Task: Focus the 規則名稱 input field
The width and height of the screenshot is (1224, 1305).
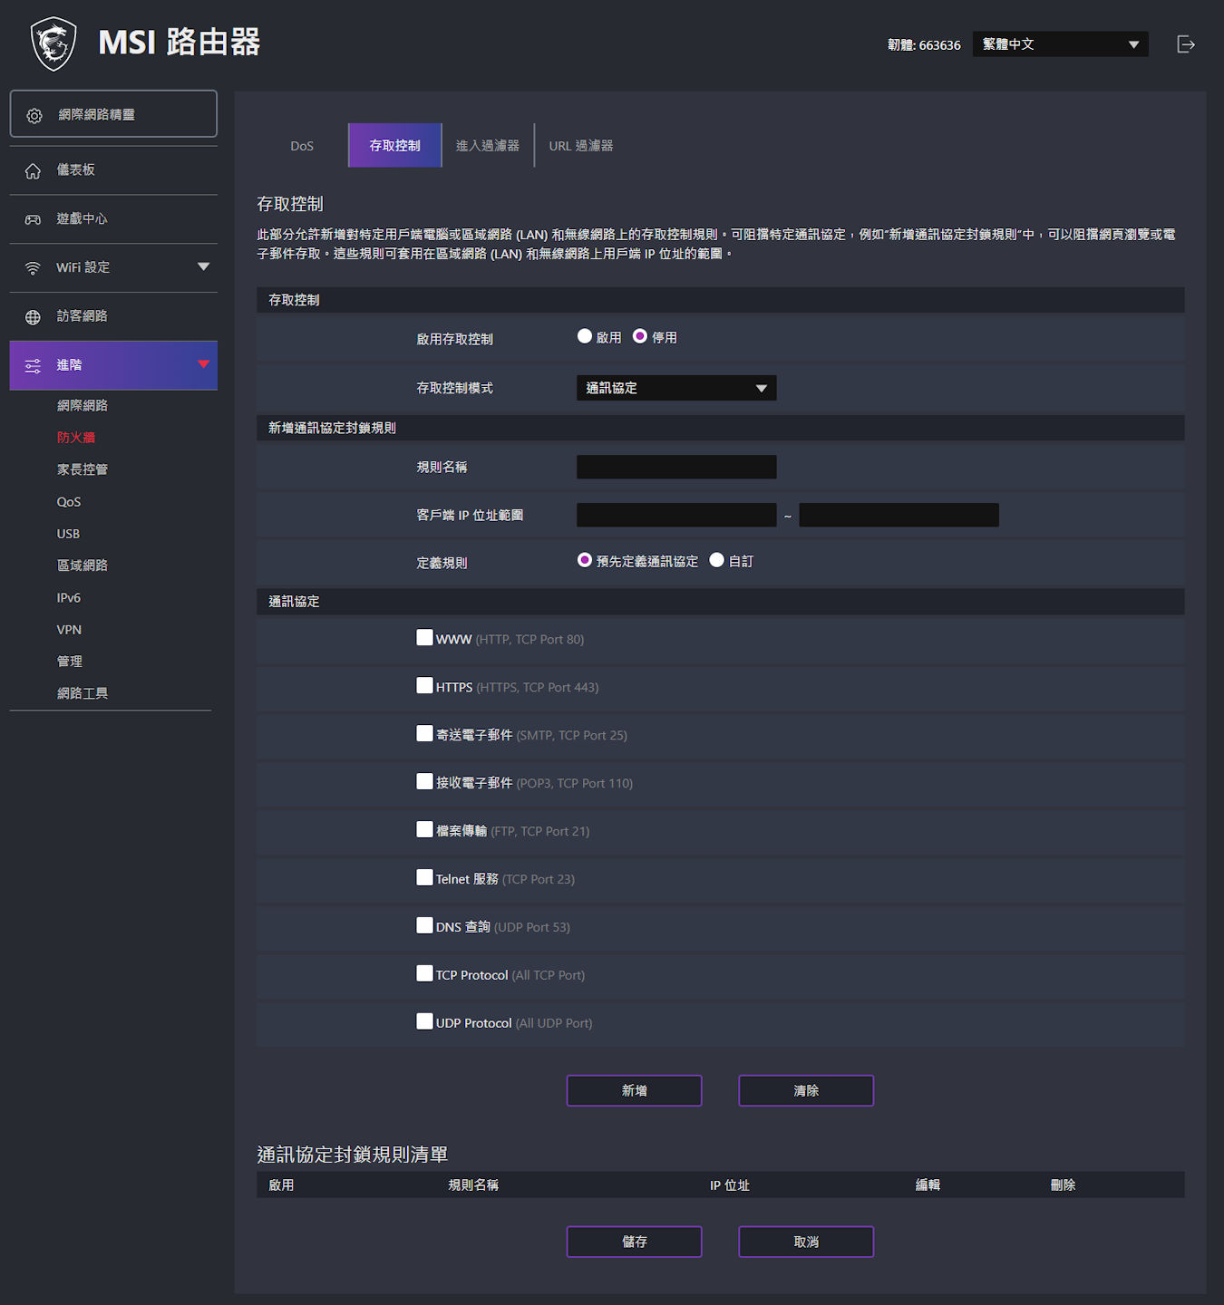Action: (676, 467)
